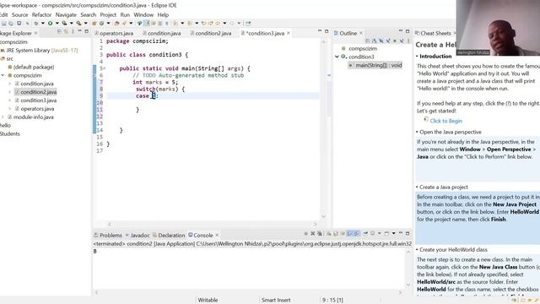Expand 'Open the Java perspective' cheat sheet section
Image resolution: width=540 pixels, height=304 pixels.
[x=450, y=132]
